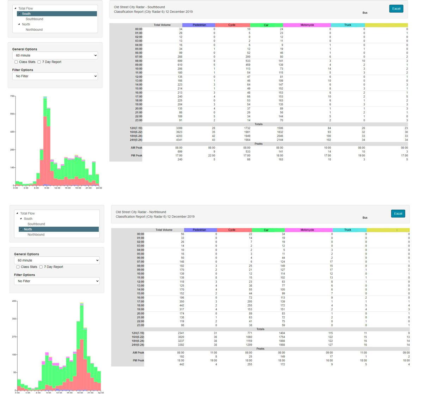Click the 18-hour total value 3237 in the Northbound table

(181, 341)
